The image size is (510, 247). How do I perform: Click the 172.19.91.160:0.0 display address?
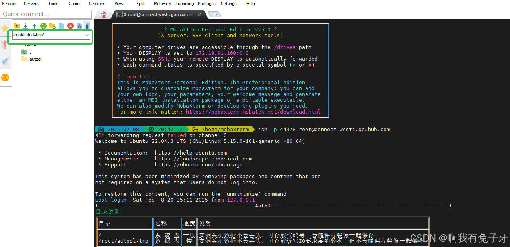pos(222,53)
